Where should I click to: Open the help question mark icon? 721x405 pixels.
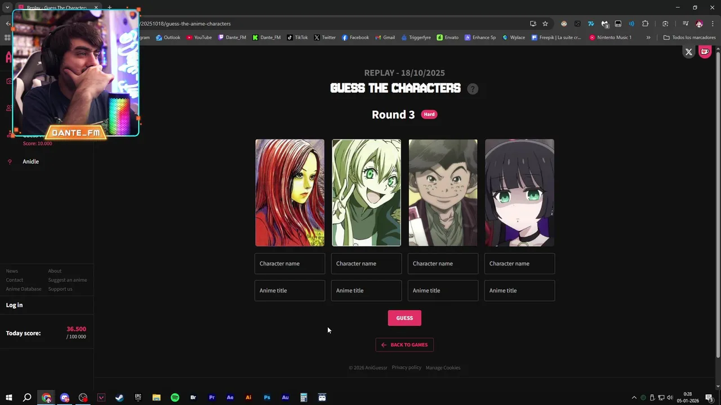(473, 89)
